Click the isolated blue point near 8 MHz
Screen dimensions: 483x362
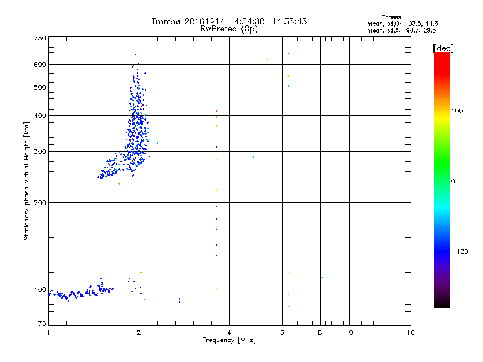(322, 224)
